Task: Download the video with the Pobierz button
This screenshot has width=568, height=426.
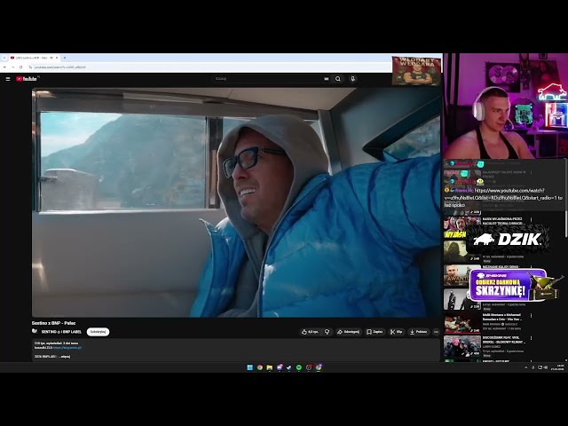Action: click(418, 332)
